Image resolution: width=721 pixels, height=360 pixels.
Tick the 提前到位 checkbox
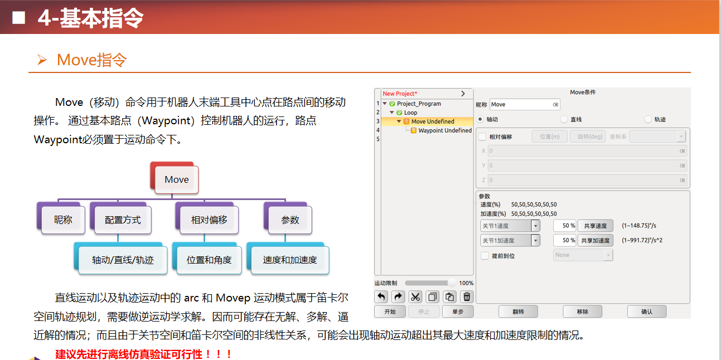point(485,255)
